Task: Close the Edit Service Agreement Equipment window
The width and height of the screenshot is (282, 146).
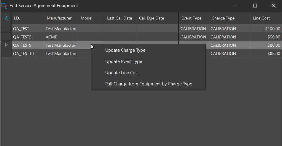Action: 273,6
